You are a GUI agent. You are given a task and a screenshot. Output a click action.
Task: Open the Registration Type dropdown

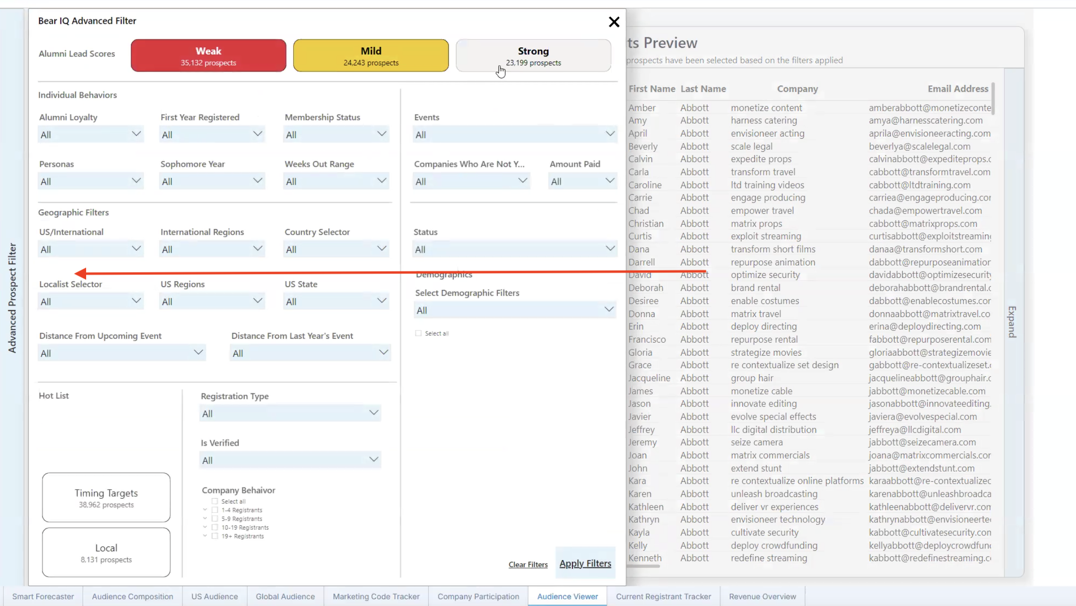pos(290,413)
